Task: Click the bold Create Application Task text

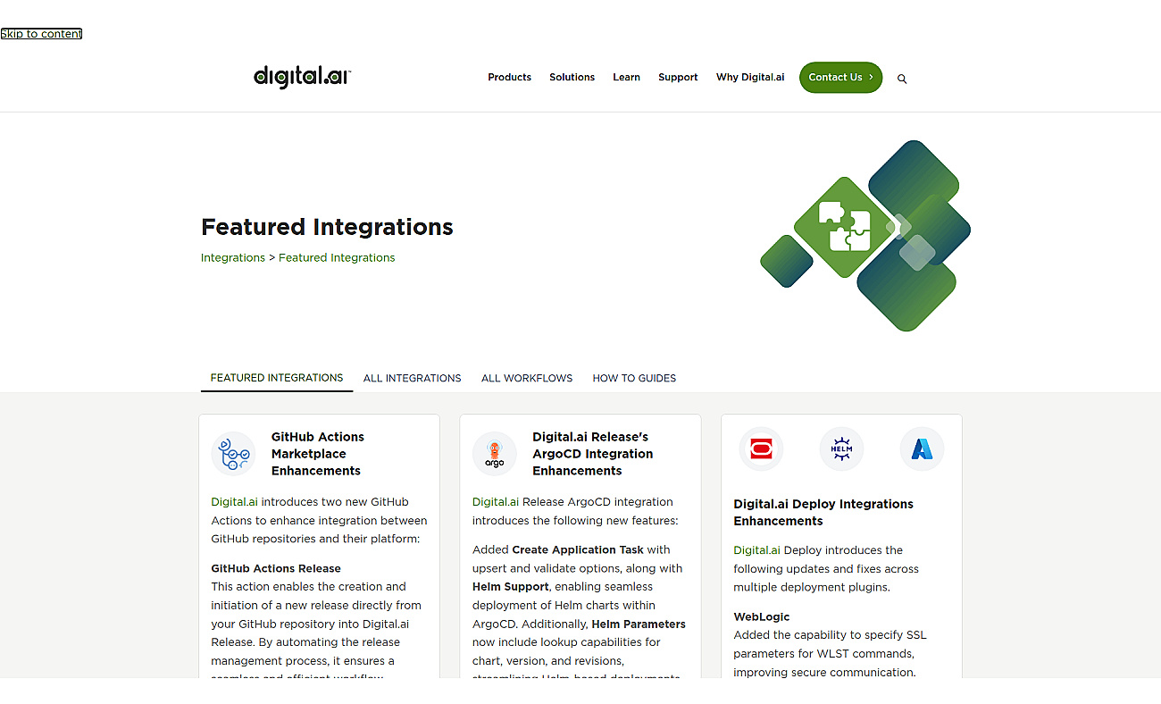Action: click(578, 550)
